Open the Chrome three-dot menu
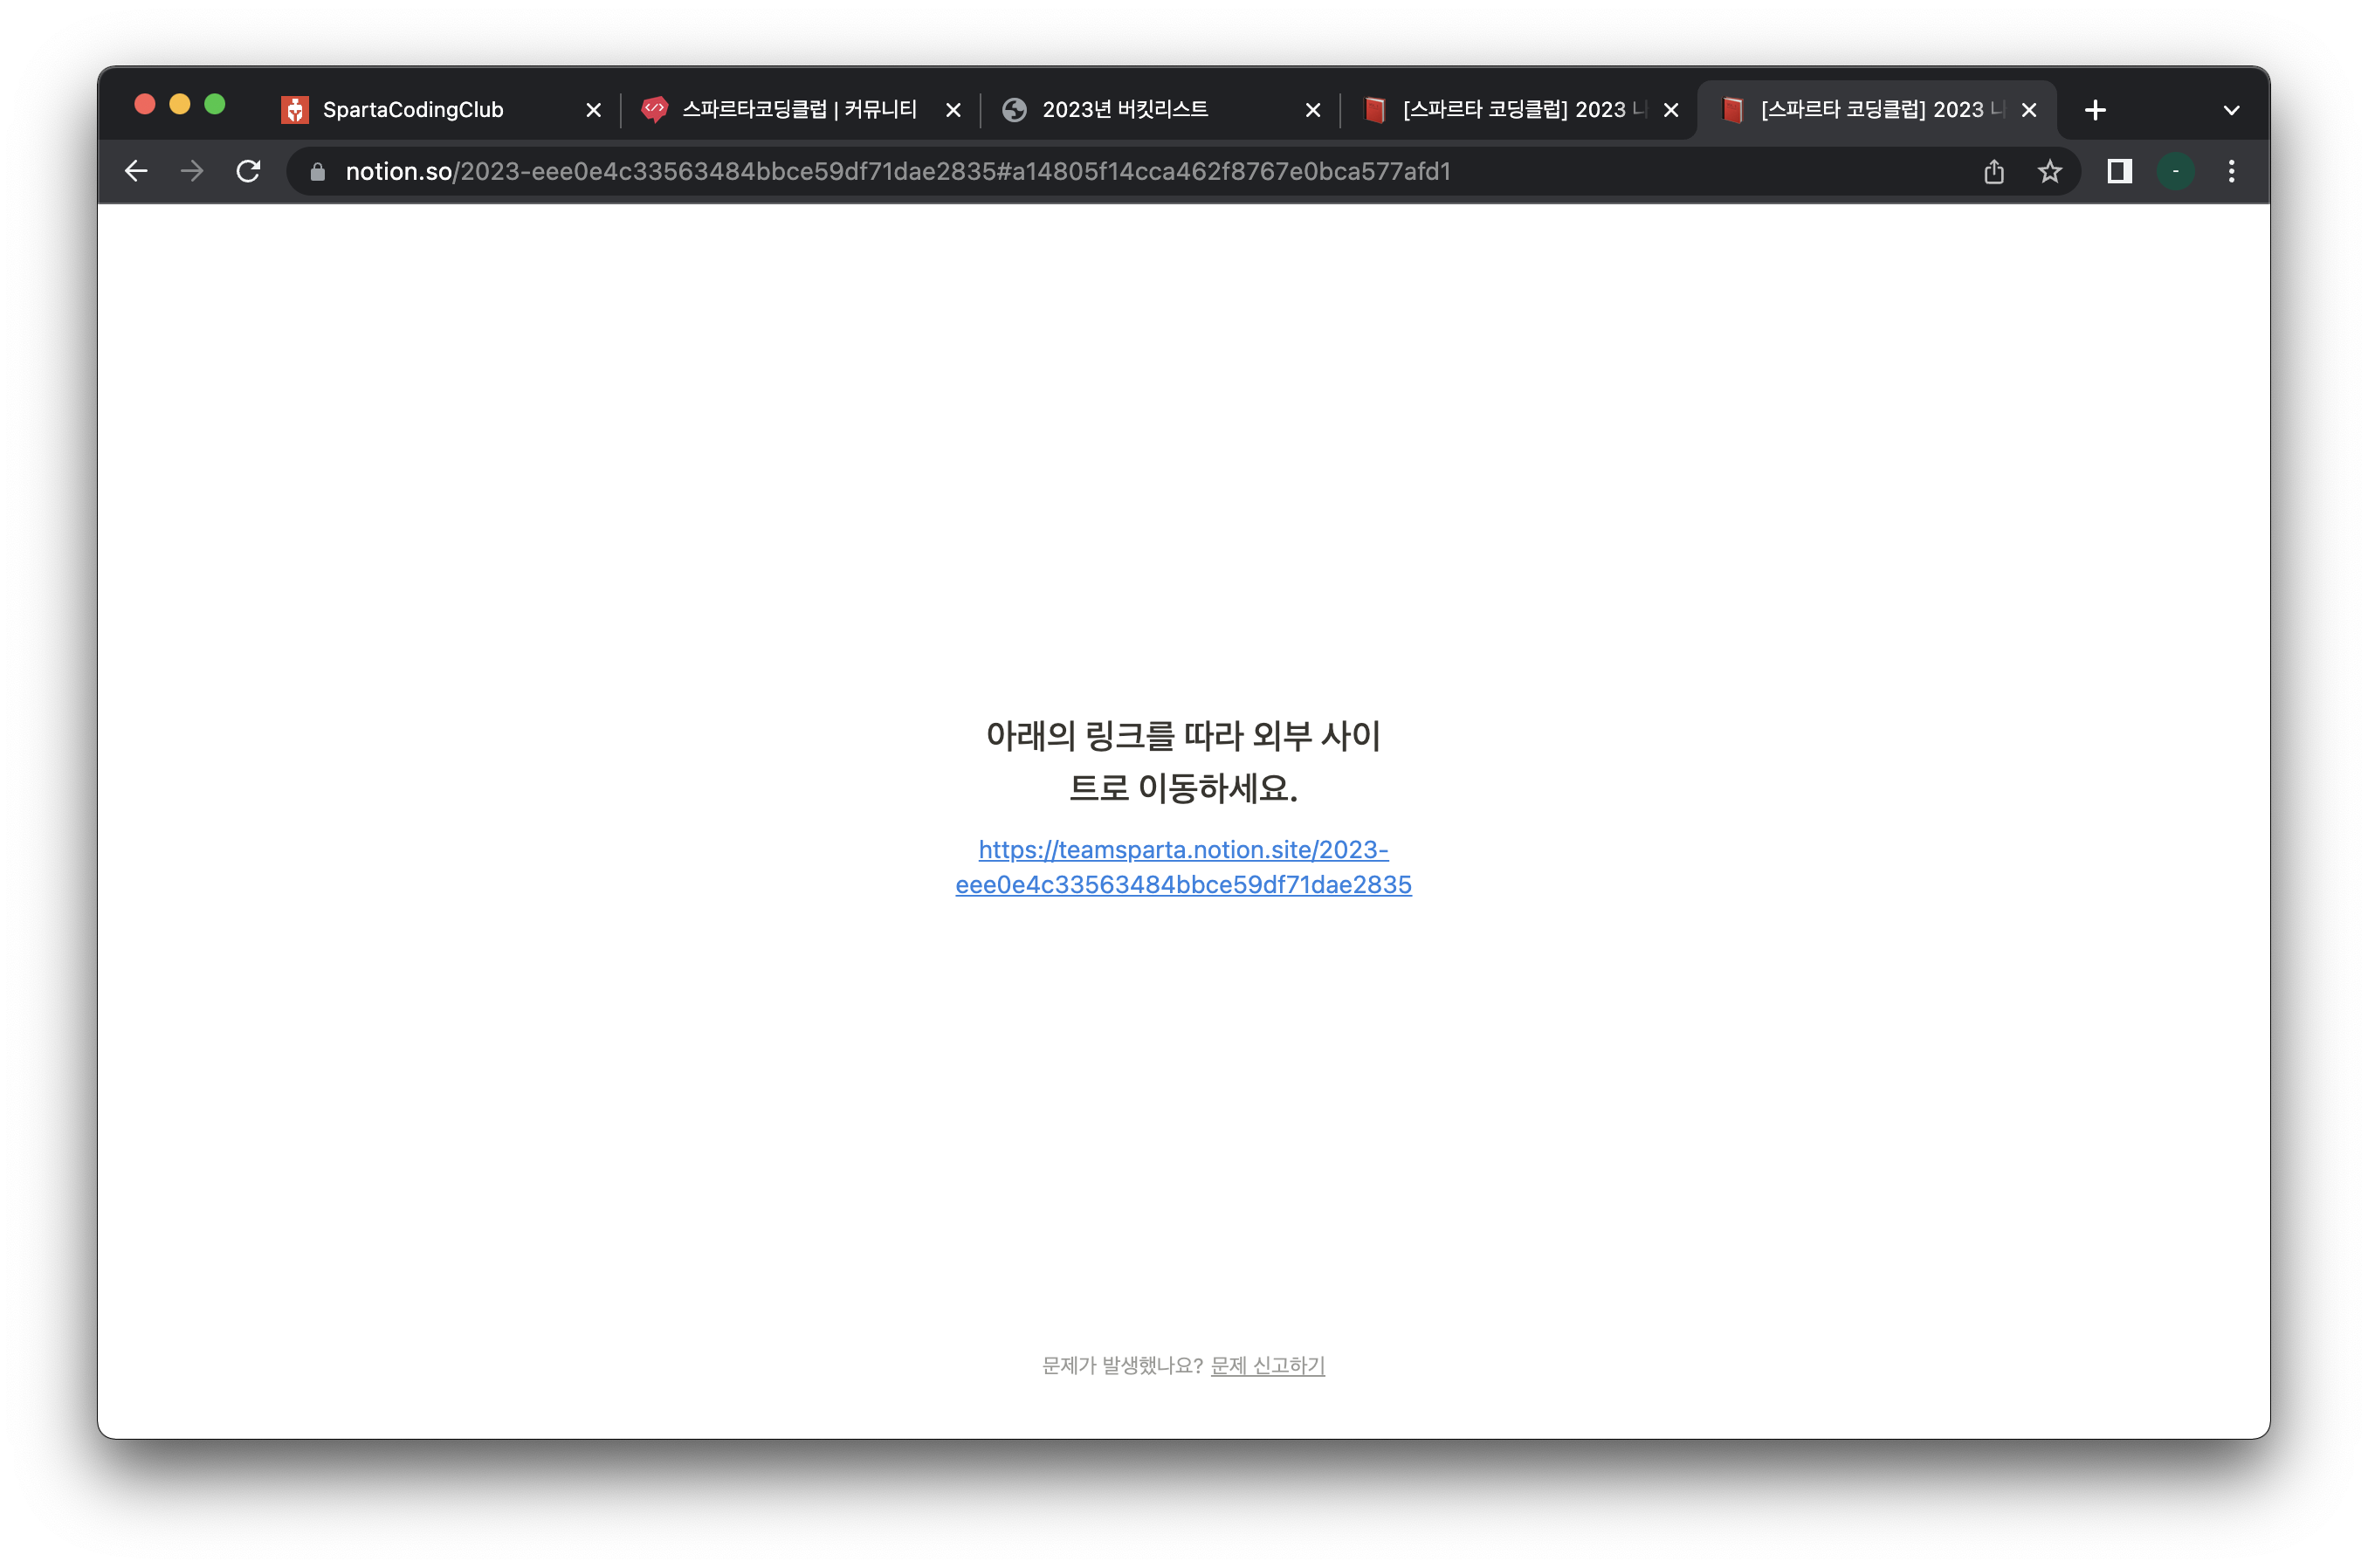The width and height of the screenshot is (2368, 1568). (x=2231, y=172)
